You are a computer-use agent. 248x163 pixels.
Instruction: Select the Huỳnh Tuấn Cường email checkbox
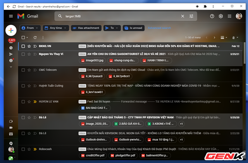click(x=23, y=86)
